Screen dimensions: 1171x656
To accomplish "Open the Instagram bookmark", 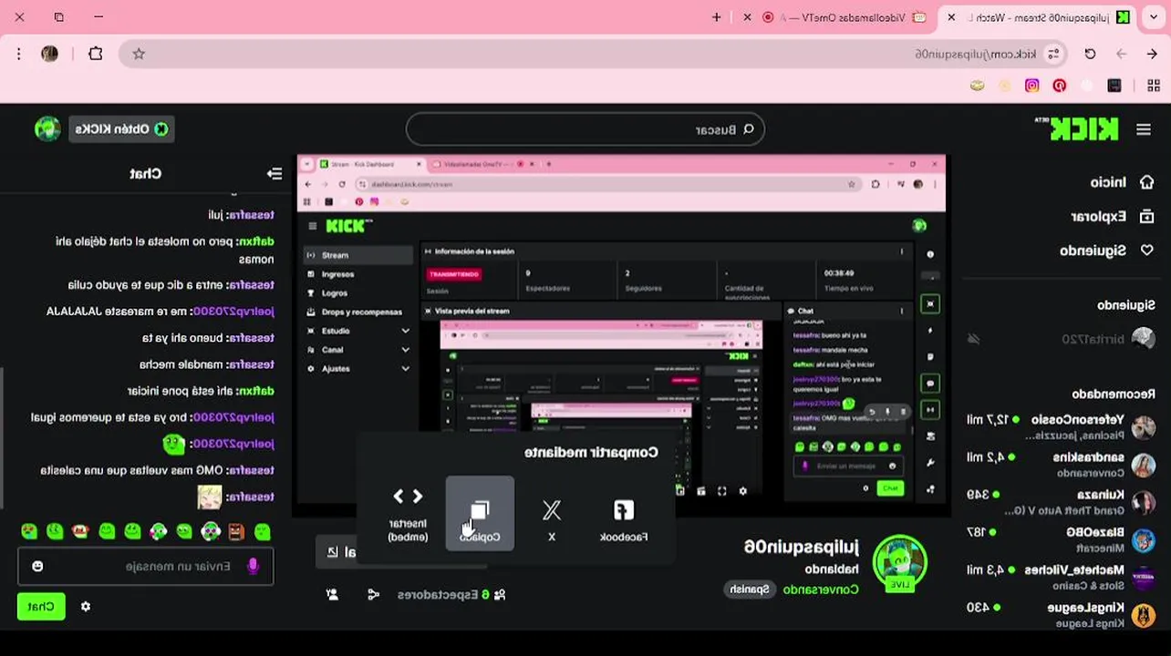I will click(x=1032, y=86).
